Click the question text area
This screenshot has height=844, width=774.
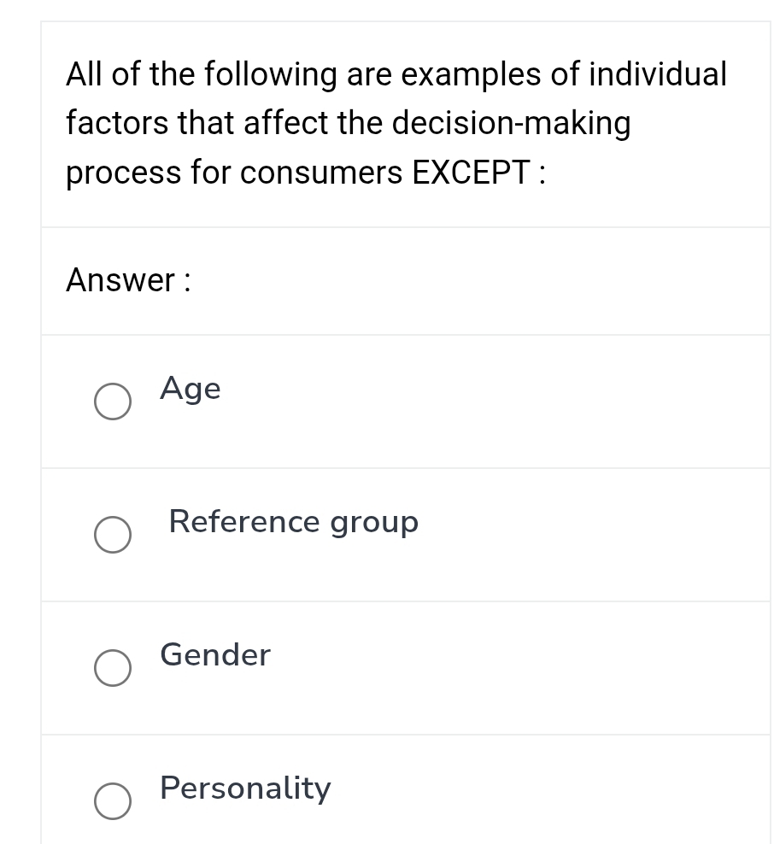coord(396,123)
